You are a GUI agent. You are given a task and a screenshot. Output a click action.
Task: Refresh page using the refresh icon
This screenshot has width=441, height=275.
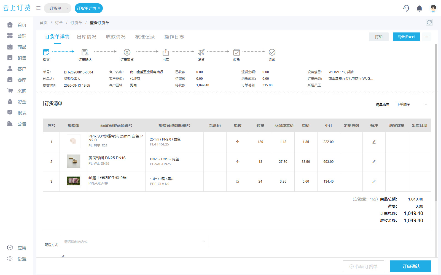[429, 22]
